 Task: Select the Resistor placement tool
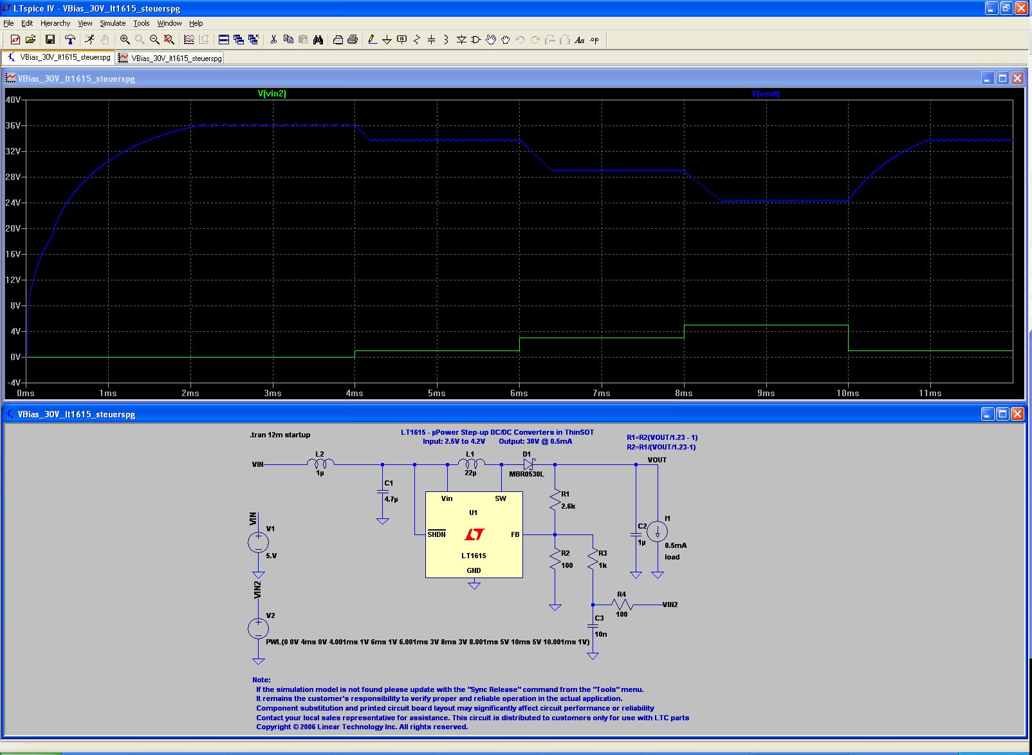[417, 40]
